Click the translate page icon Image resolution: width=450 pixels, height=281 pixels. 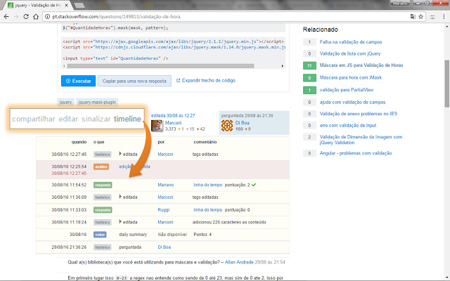click(x=413, y=17)
